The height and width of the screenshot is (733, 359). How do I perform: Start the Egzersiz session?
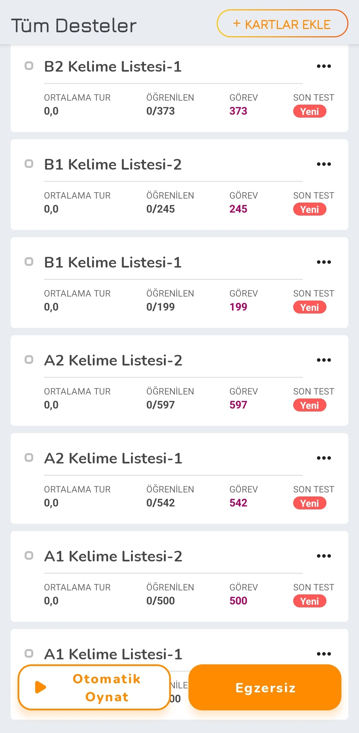[265, 687]
